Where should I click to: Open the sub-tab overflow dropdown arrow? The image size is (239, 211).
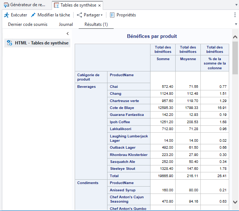[236, 24]
